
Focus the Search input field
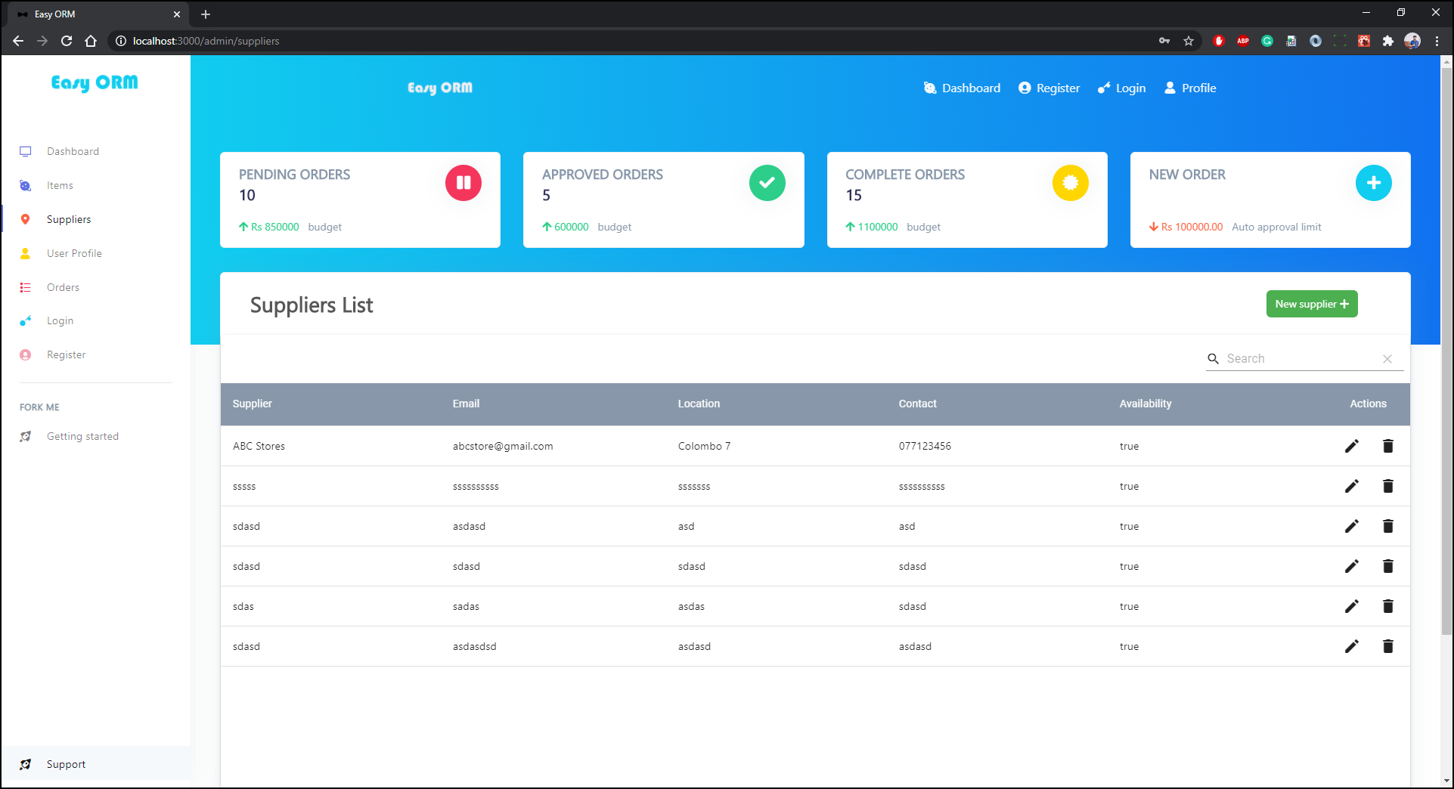[x=1301, y=359]
